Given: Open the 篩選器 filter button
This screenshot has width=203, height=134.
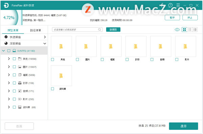Looking at the screenshot, I should click(x=113, y=30).
